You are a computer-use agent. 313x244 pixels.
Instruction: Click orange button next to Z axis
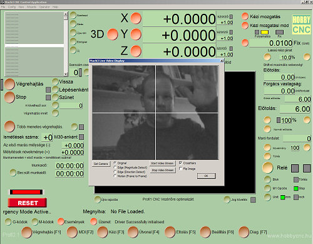point(136,51)
